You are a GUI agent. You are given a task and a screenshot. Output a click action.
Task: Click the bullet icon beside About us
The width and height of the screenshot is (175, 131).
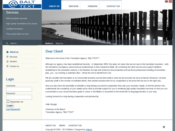coord(7,52)
